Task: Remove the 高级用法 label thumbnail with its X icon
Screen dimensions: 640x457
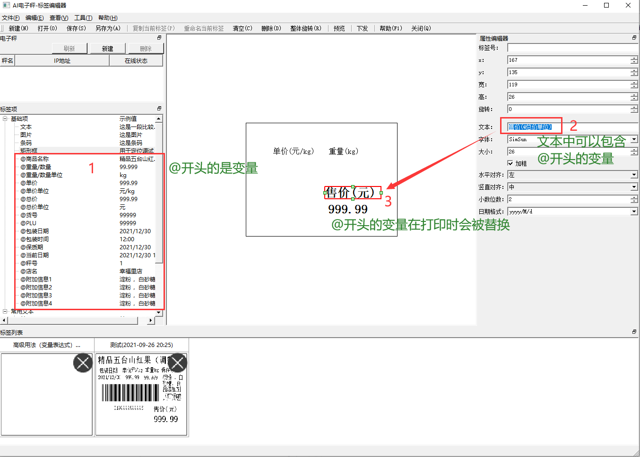Action: [x=83, y=363]
